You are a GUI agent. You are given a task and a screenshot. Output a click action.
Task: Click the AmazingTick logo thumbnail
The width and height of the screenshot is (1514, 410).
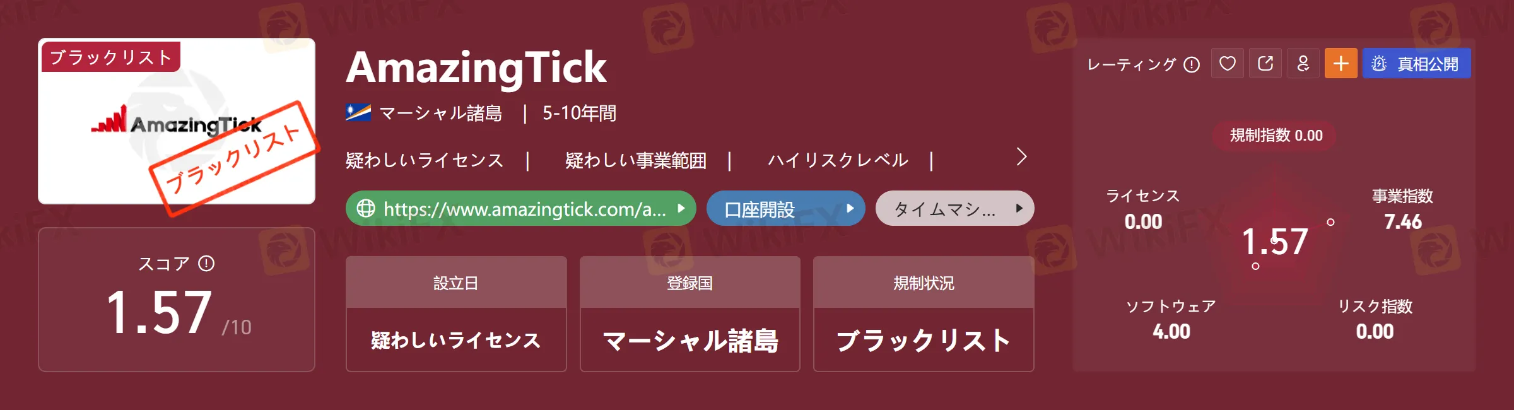[177, 121]
